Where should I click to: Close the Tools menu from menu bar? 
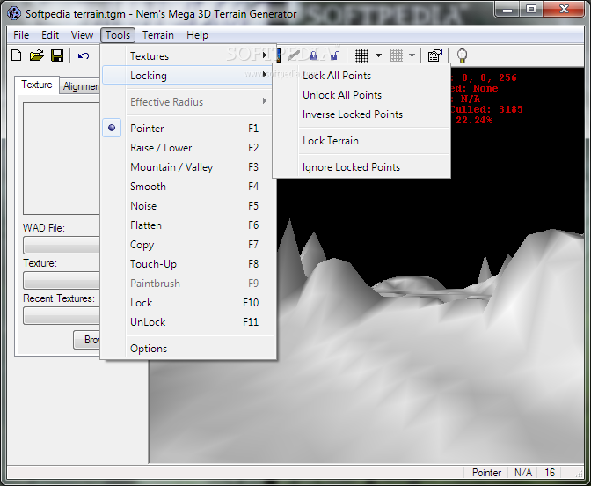pos(118,35)
